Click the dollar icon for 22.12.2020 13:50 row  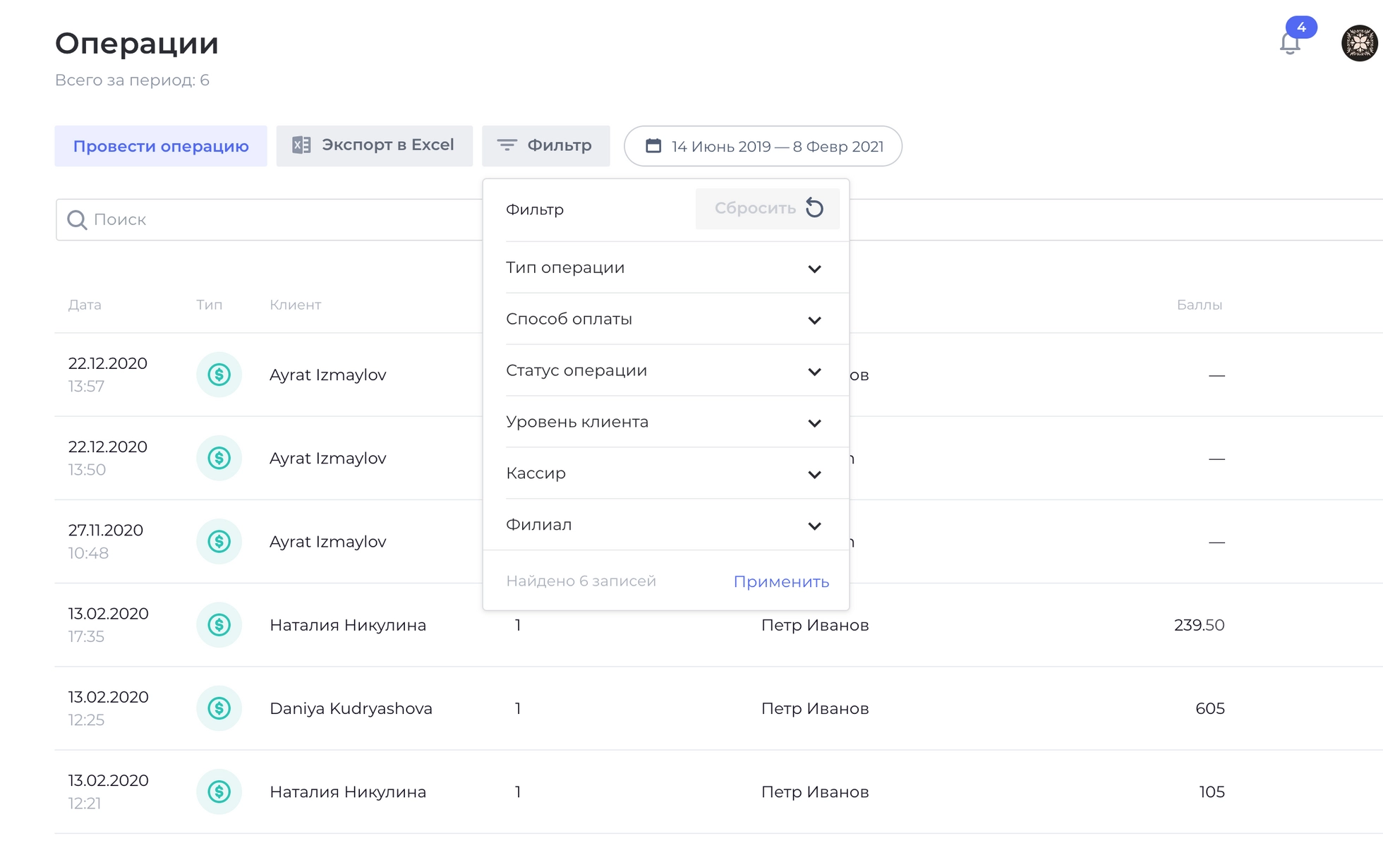coord(219,458)
